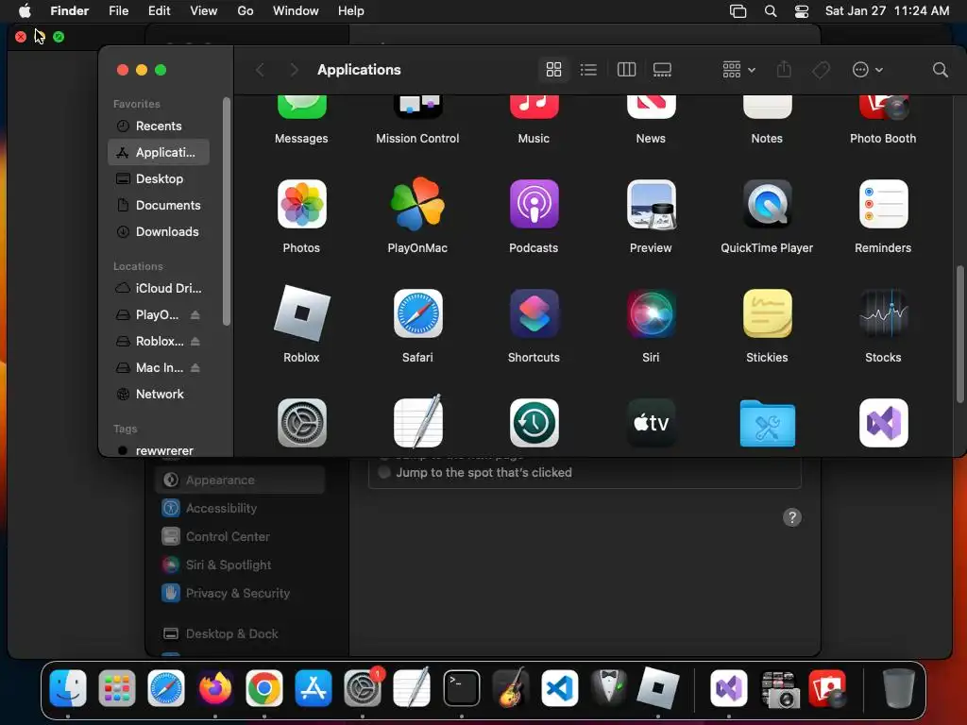
Task: Select the Time Machine app icon
Action: pyautogui.click(x=534, y=423)
